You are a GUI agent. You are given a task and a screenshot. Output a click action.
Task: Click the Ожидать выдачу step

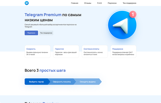[x=87, y=82]
